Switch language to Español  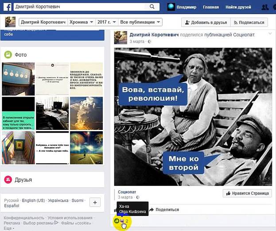tap(12, 206)
